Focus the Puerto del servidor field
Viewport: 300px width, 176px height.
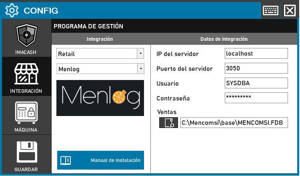coord(256,68)
